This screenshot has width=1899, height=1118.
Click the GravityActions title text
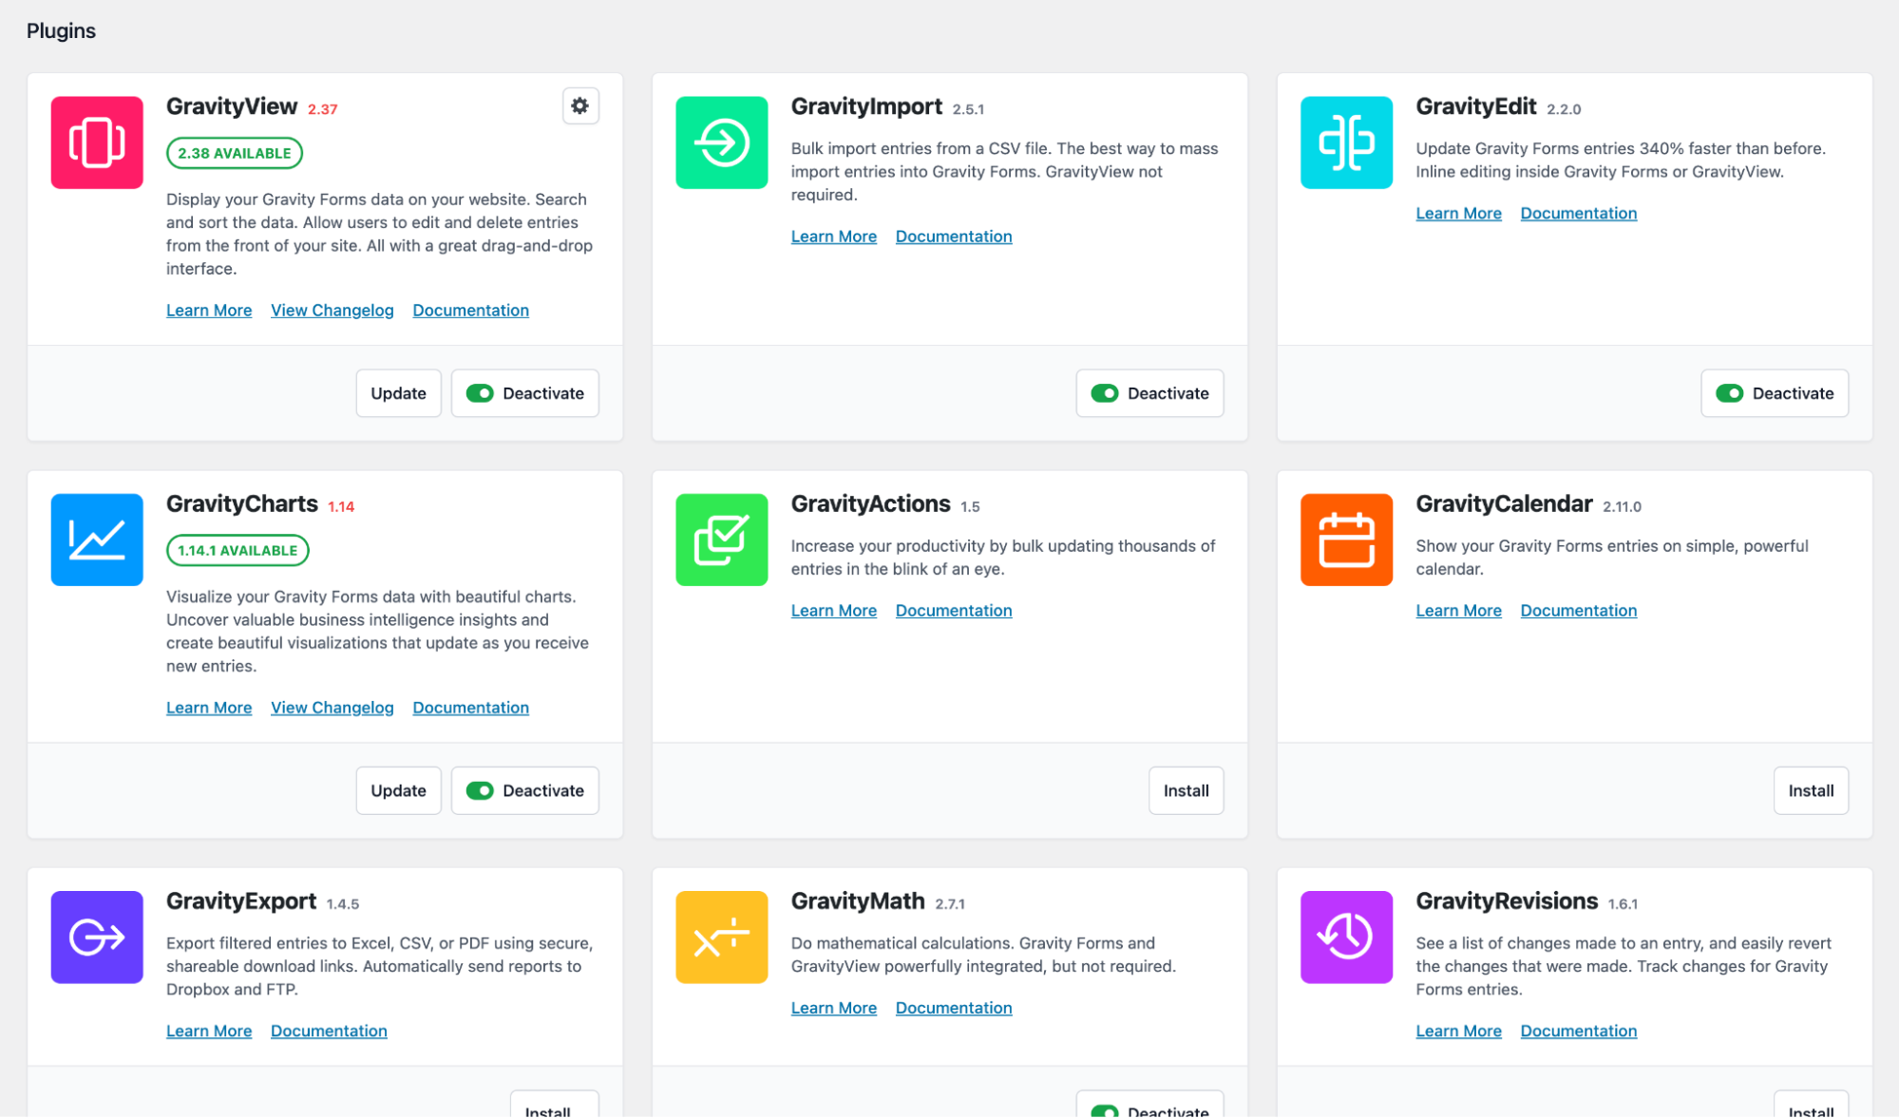pos(871,503)
